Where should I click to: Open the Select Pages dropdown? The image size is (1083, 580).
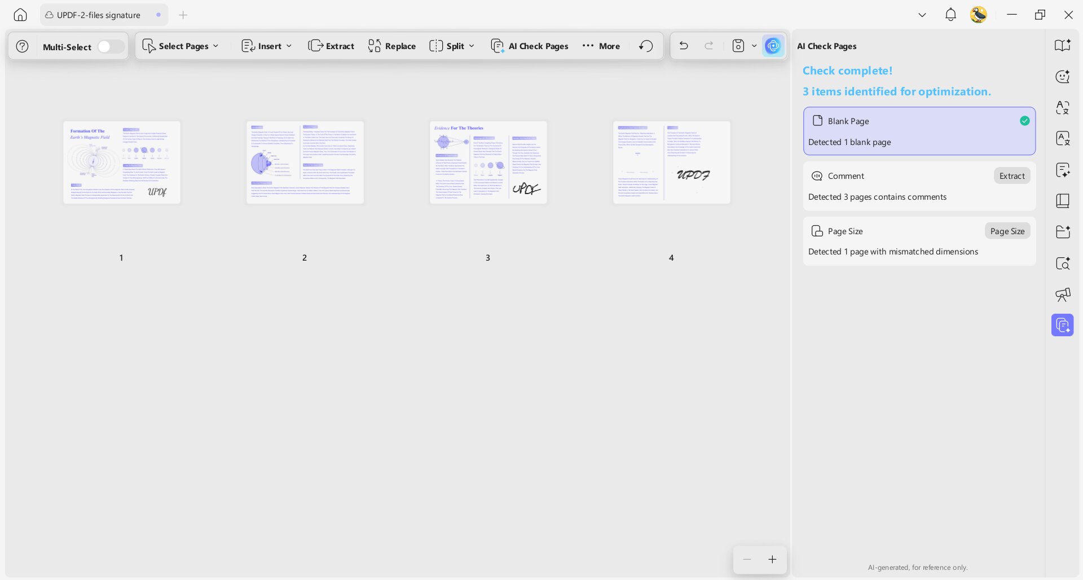click(x=180, y=46)
